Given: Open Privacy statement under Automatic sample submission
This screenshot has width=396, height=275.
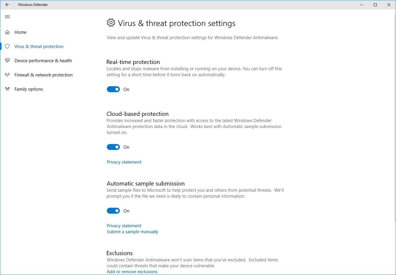Looking at the screenshot, I should pyautogui.click(x=124, y=226).
